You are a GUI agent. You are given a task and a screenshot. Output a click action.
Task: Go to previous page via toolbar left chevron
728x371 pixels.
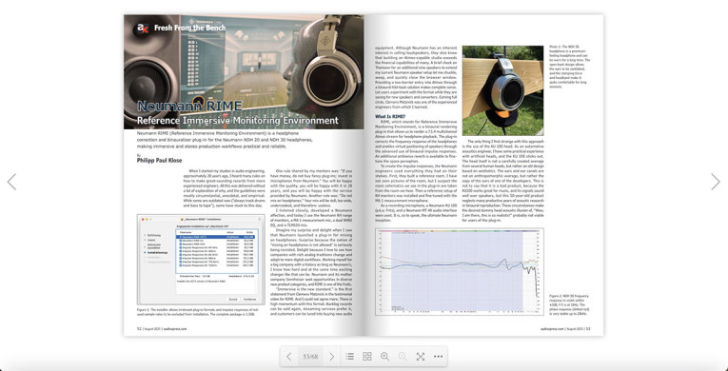288,357
